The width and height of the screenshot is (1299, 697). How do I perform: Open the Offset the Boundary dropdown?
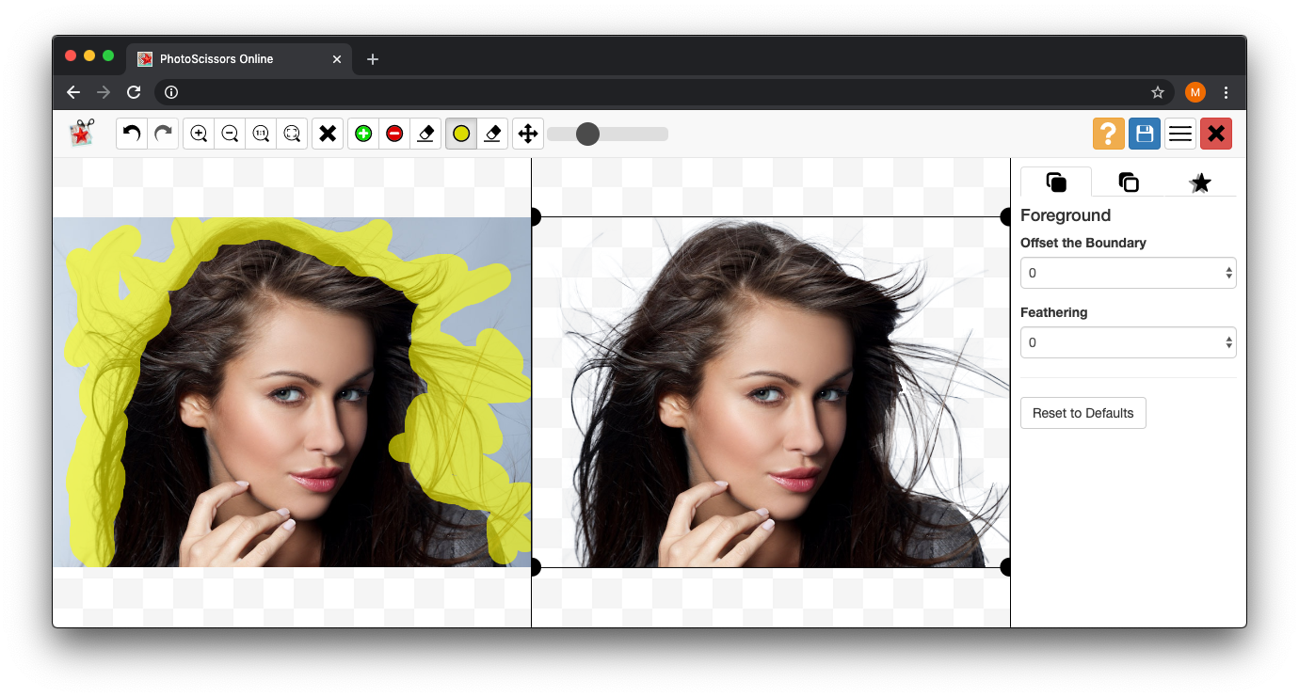click(x=1128, y=273)
